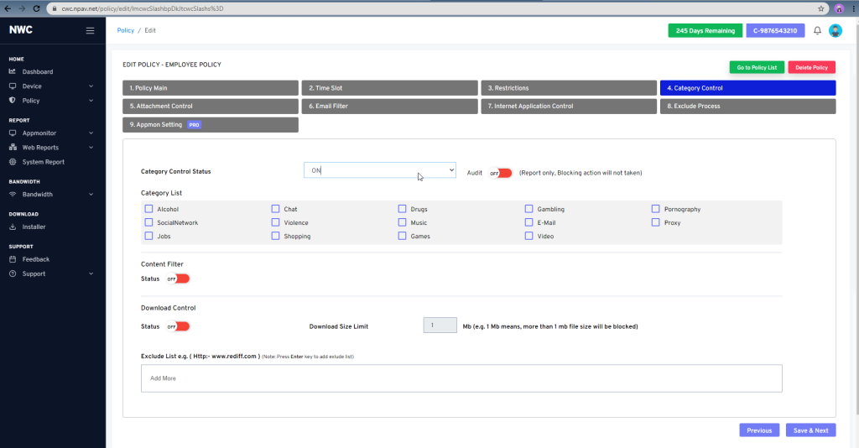Open the notifications bell icon
This screenshot has height=448, width=859.
coord(817,31)
